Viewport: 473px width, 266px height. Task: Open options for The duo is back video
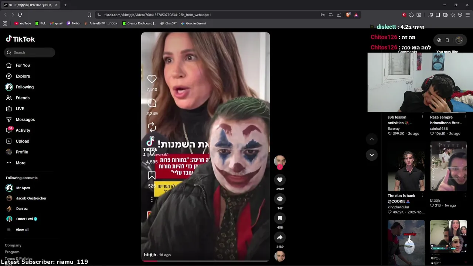(422, 195)
